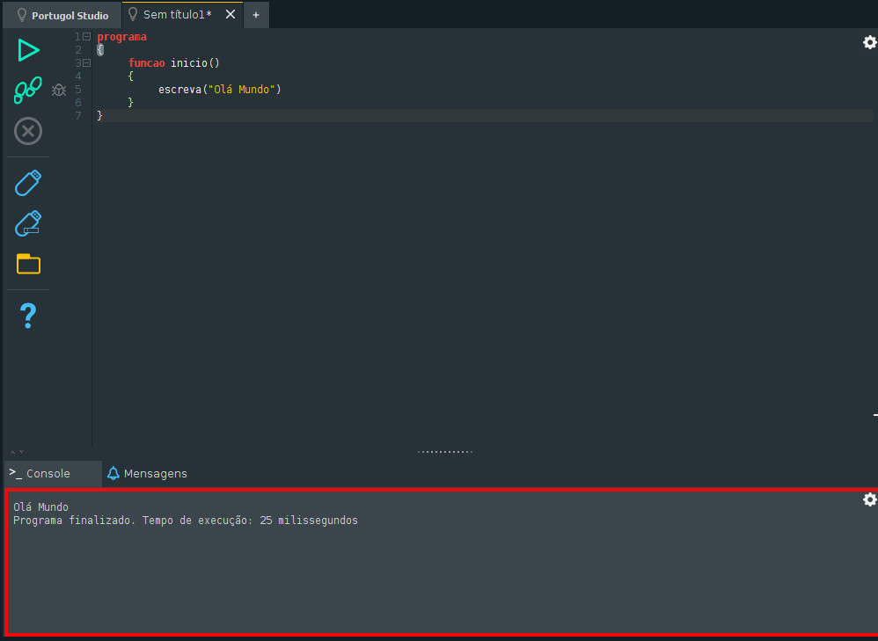Click 'Olá Mundo' output in the console
The image size is (878, 641).
tap(40, 507)
